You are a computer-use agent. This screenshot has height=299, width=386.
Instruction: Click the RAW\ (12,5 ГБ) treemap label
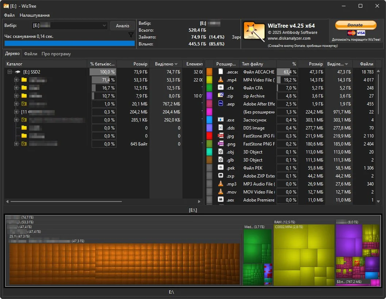pyautogui.click(x=285, y=222)
